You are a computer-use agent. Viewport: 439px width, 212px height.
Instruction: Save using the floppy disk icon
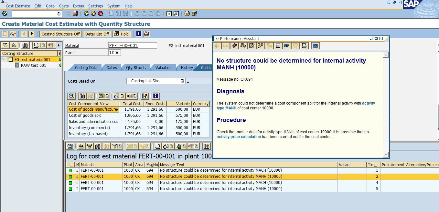(75, 14)
